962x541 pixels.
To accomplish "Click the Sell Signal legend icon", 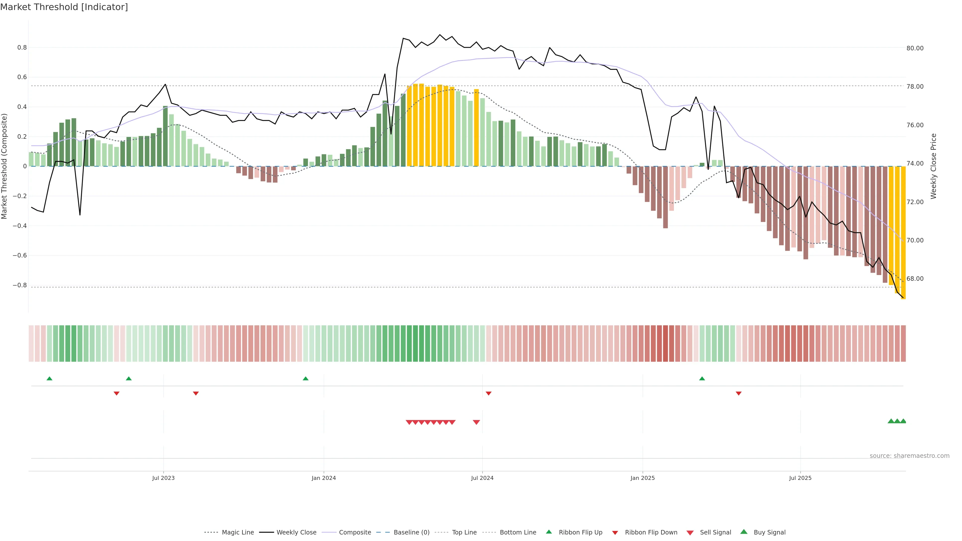I will coord(690,533).
